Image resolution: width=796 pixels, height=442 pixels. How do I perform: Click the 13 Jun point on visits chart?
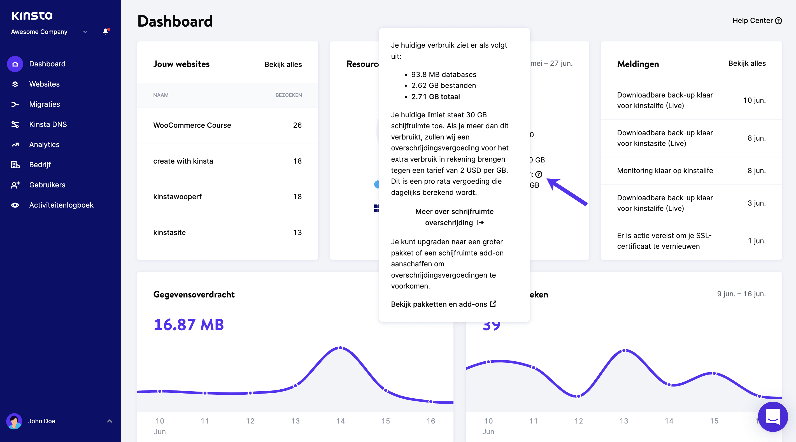click(624, 350)
